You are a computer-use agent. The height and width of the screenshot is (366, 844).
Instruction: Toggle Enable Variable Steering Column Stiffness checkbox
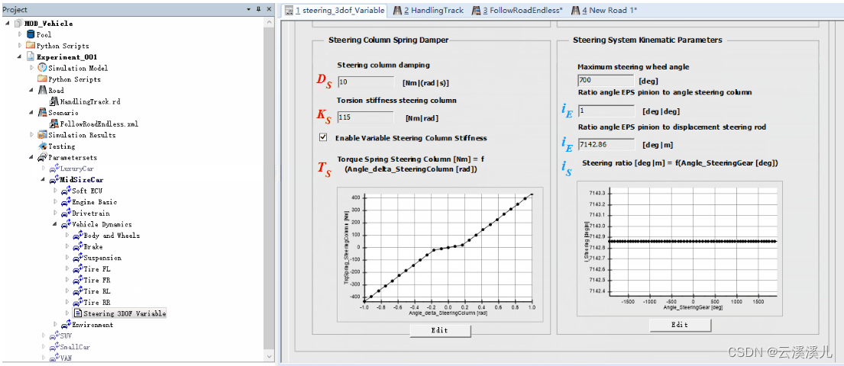[x=323, y=137]
